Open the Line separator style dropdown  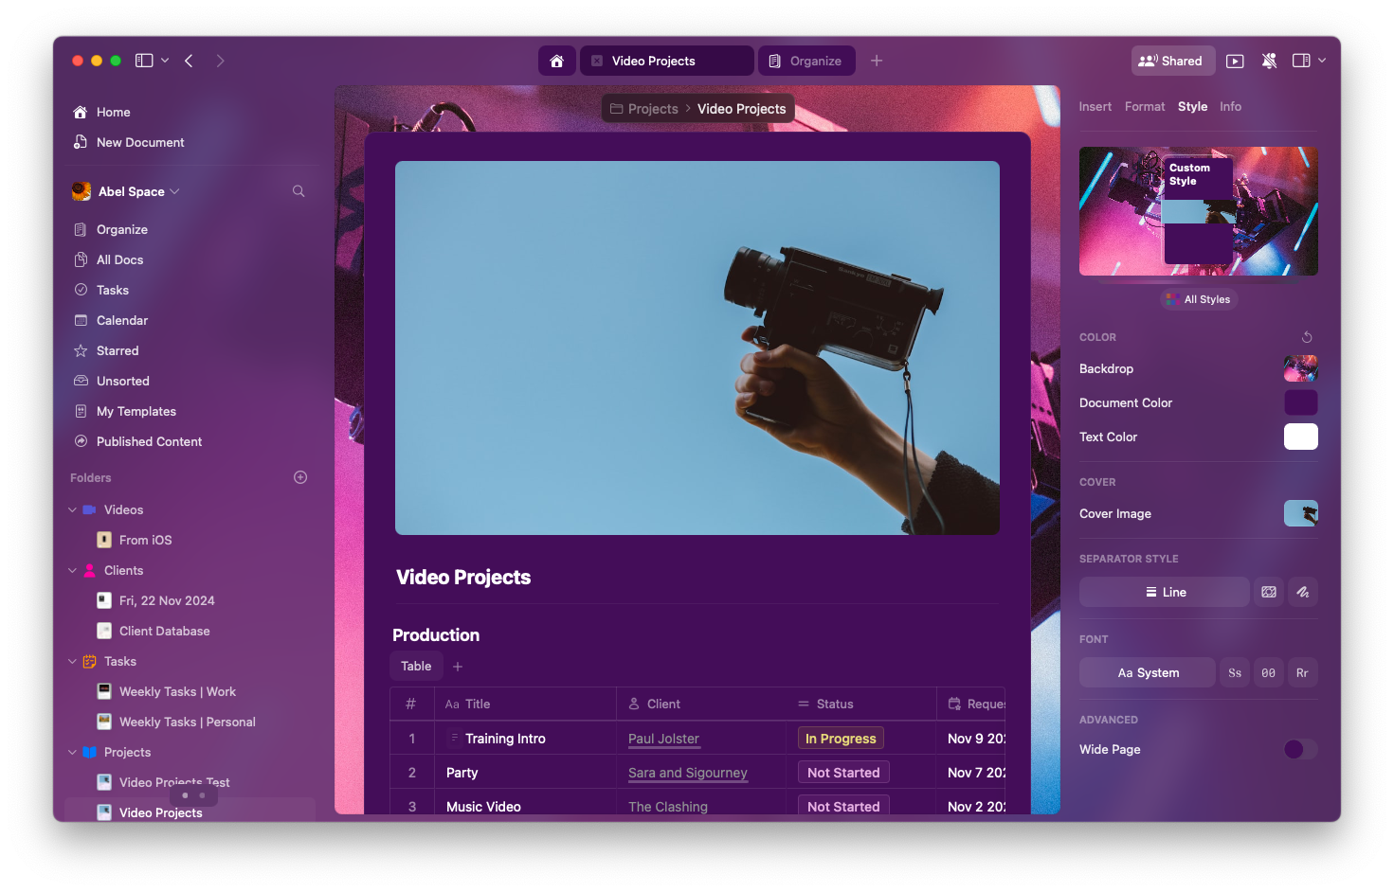[x=1164, y=592]
